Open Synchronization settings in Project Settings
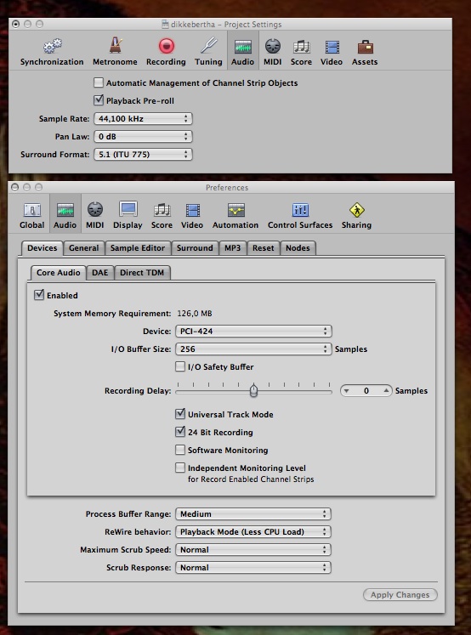The image size is (471, 635). pyautogui.click(x=52, y=53)
